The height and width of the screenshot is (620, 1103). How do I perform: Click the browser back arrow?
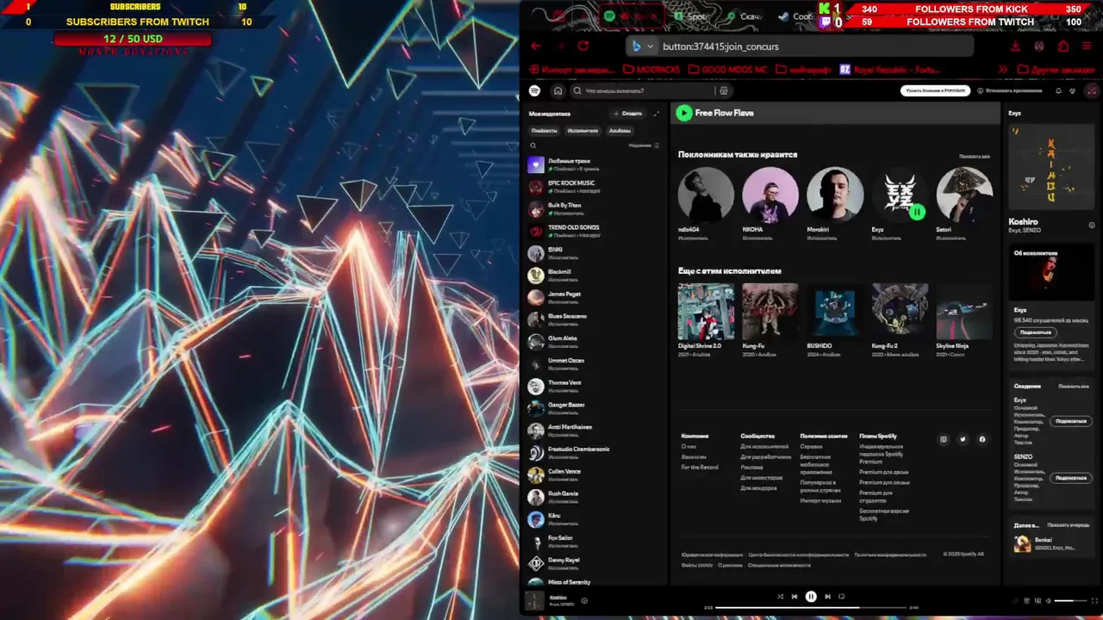(x=536, y=46)
